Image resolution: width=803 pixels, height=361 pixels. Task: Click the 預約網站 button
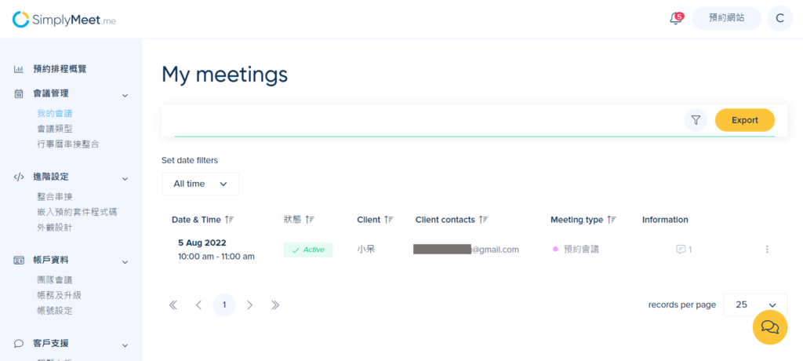coord(727,19)
